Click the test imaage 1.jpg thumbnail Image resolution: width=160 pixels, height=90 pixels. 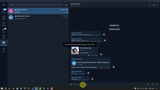[x=75, y=50]
